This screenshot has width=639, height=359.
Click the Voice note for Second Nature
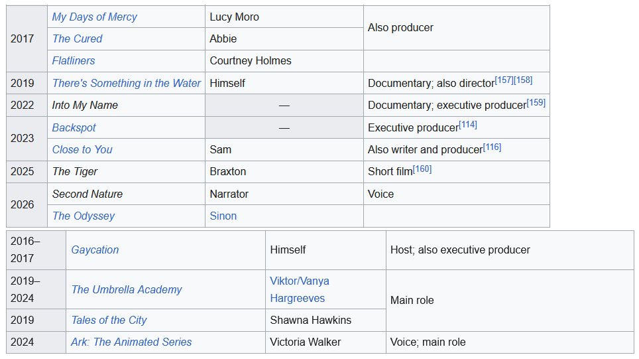point(380,194)
